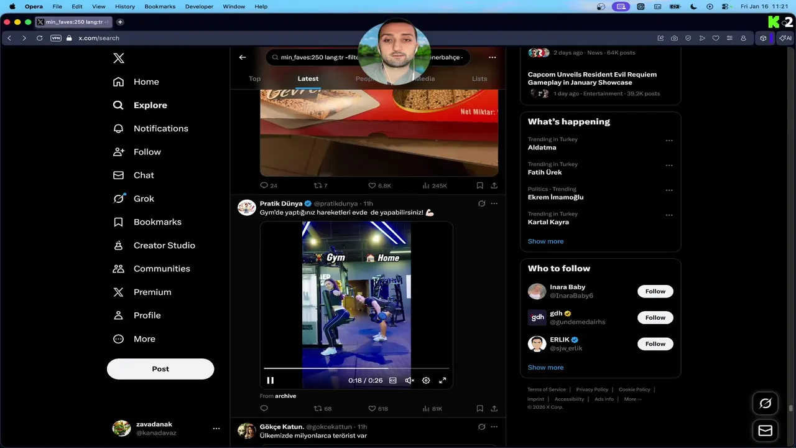View analytics showing 81K views
The image size is (796, 448).
[433, 408]
